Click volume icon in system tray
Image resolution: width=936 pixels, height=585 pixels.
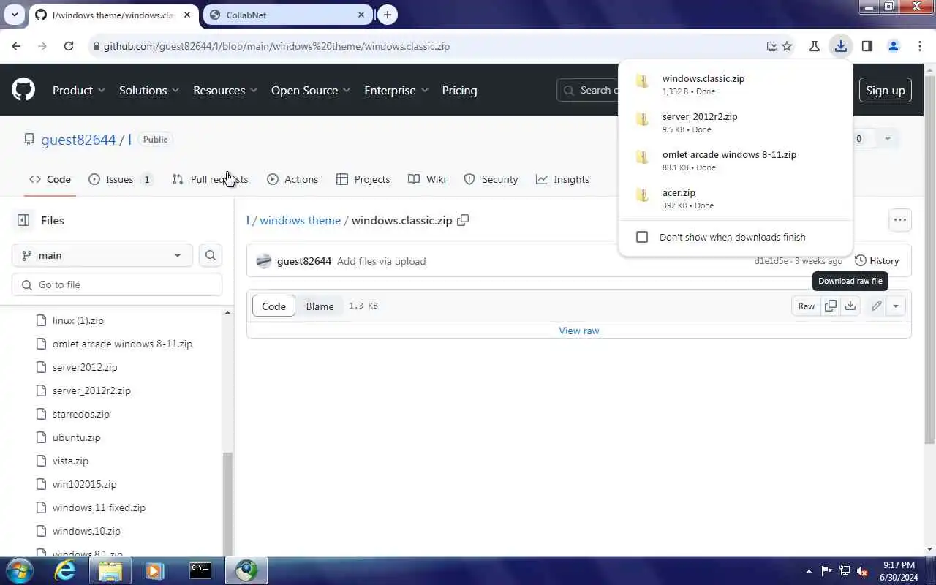point(862,571)
